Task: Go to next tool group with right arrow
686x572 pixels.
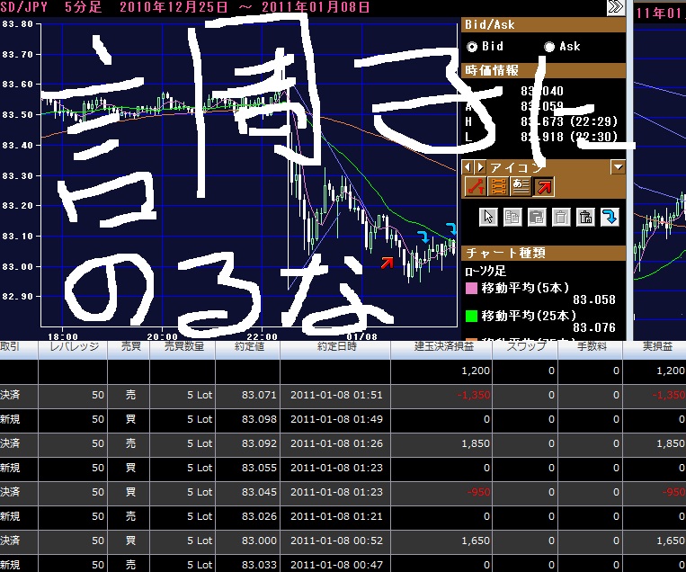Action: (x=480, y=166)
